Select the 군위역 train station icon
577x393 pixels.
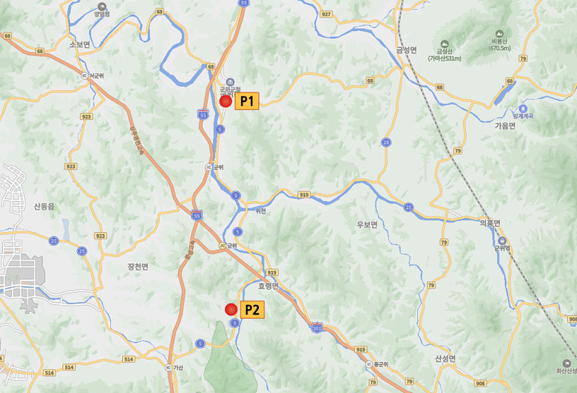502,241
